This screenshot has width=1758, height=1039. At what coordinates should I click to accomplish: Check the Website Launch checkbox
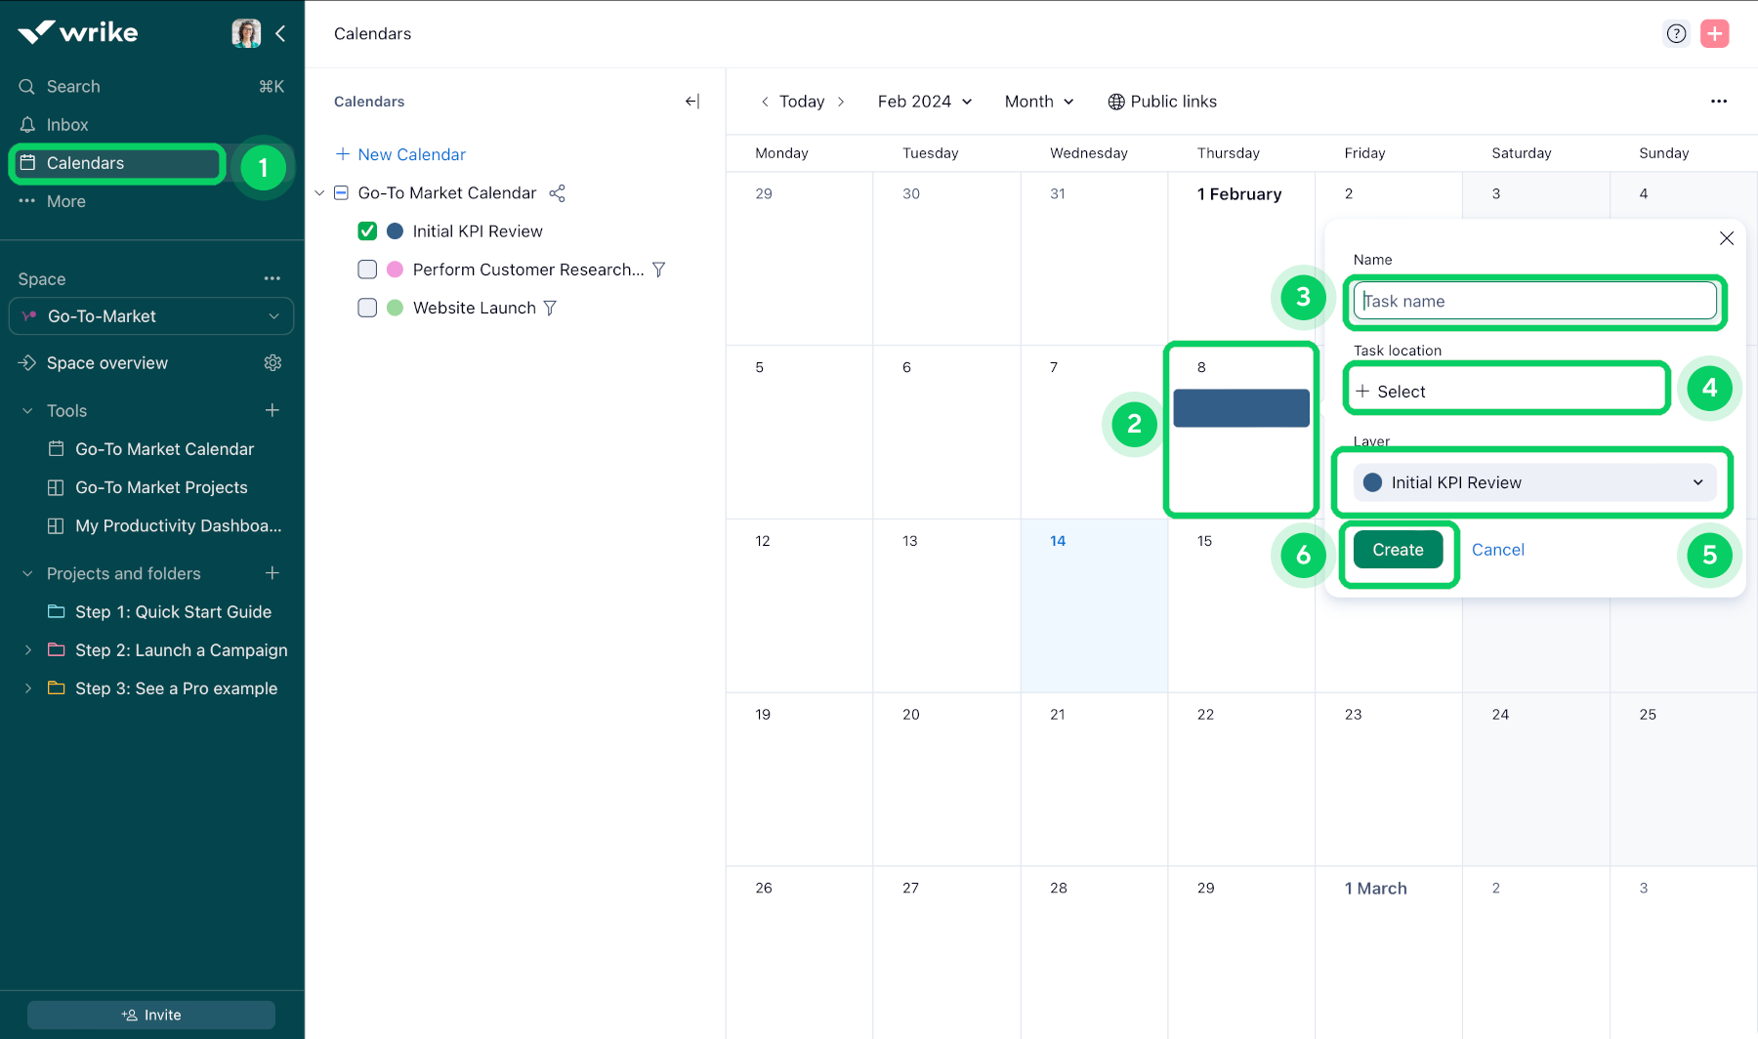pyautogui.click(x=367, y=308)
